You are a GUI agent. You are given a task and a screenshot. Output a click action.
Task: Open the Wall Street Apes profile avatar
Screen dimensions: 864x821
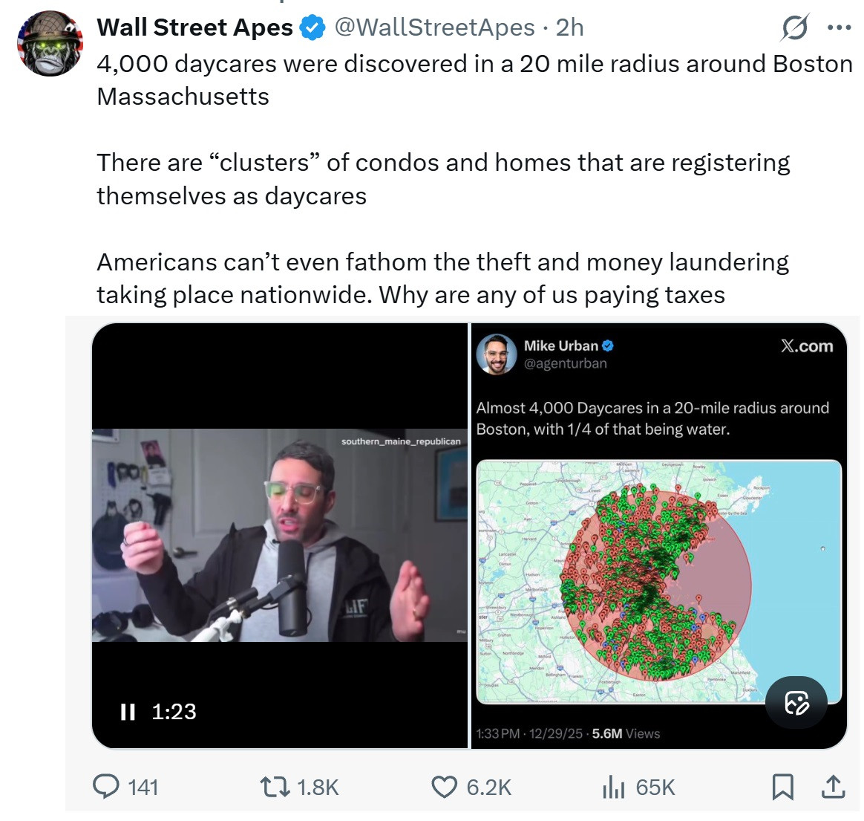50,43
